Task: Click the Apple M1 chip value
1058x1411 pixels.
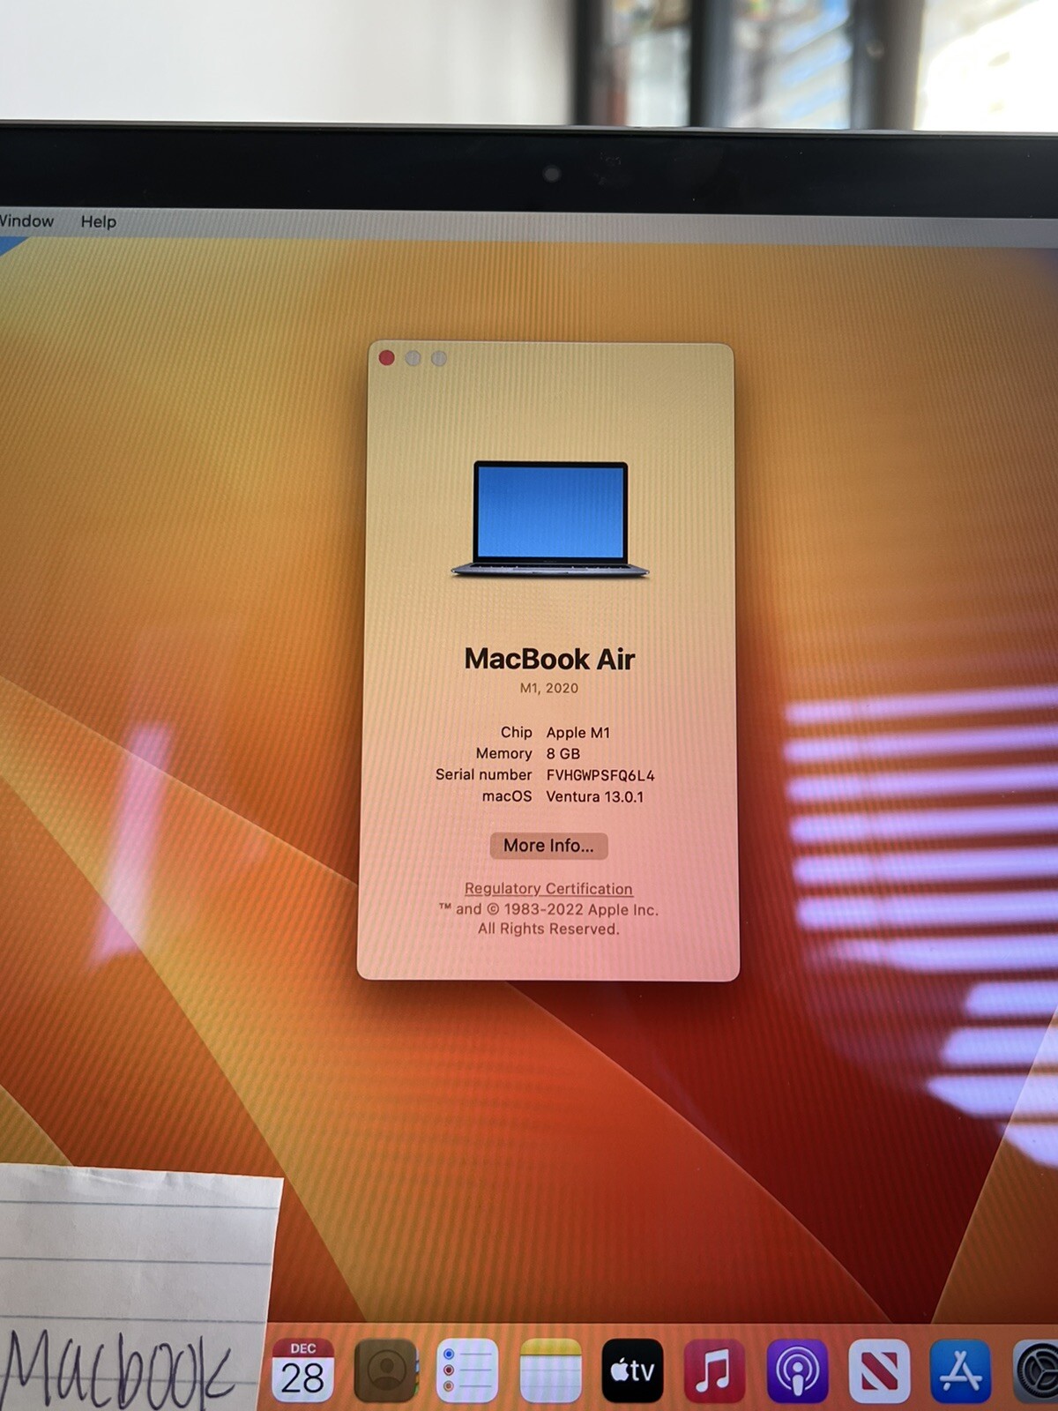Action: coord(578,733)
